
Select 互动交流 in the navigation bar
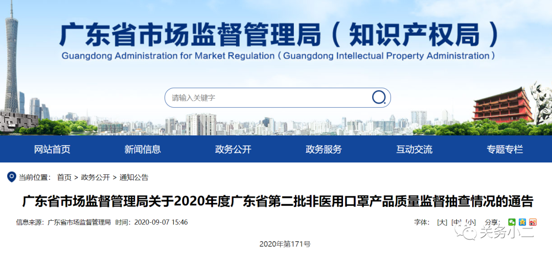pyautogui.click(x=414, y=149)
